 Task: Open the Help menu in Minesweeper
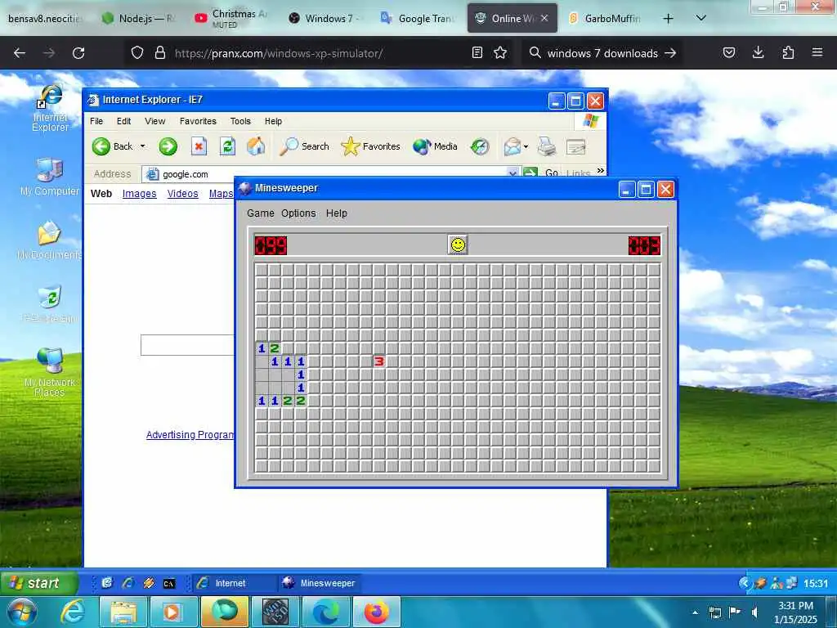336,213
